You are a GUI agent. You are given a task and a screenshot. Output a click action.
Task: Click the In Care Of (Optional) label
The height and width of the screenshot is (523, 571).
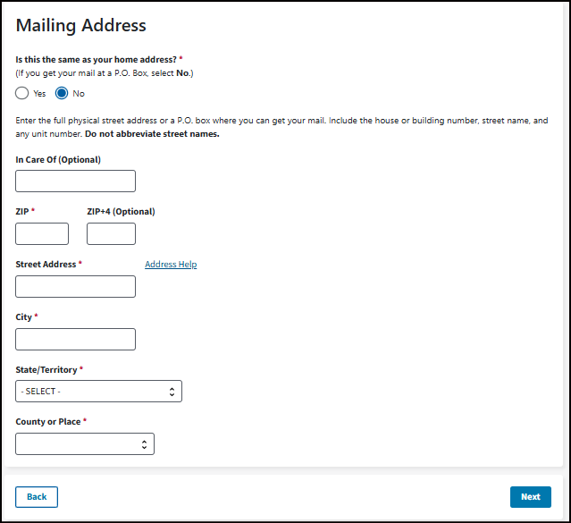pos(58,160)
